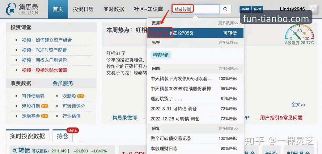The width and height of the screenshot is (322, 154).
Task: Open 视频：期权入门到进阶 link
Action: 44,60
